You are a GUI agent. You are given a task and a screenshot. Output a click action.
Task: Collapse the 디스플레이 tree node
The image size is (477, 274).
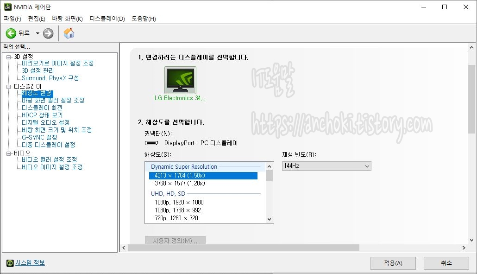click(8, 87)
